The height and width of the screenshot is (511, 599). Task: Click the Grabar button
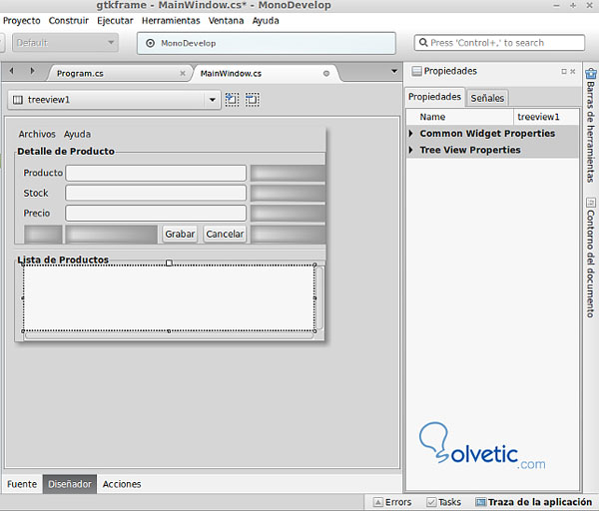(180, 234)
